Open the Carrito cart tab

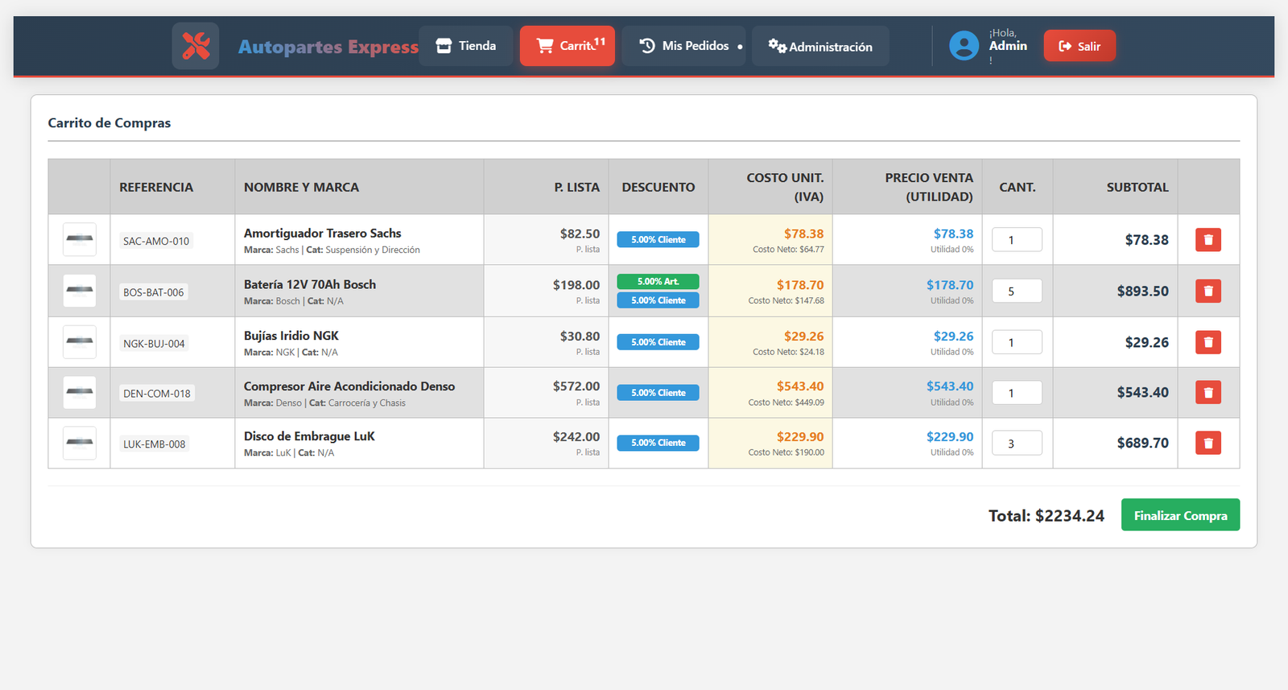[567, 46]
